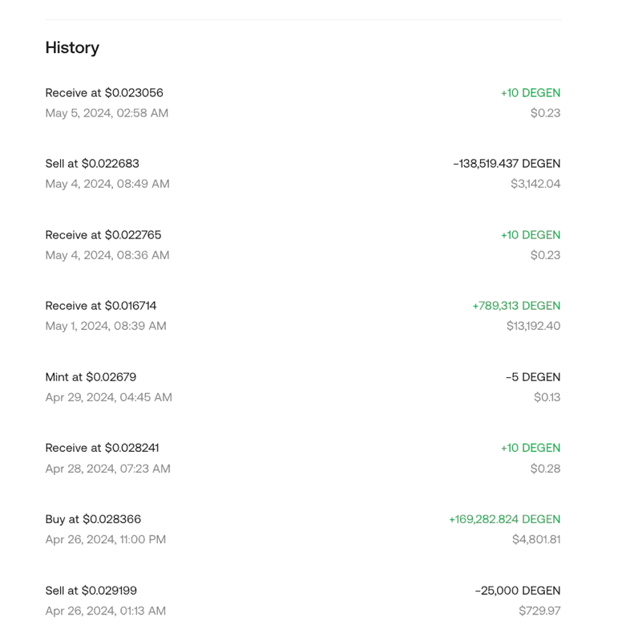Open the Receive at $0.028241 transaction

click(102, 448)
